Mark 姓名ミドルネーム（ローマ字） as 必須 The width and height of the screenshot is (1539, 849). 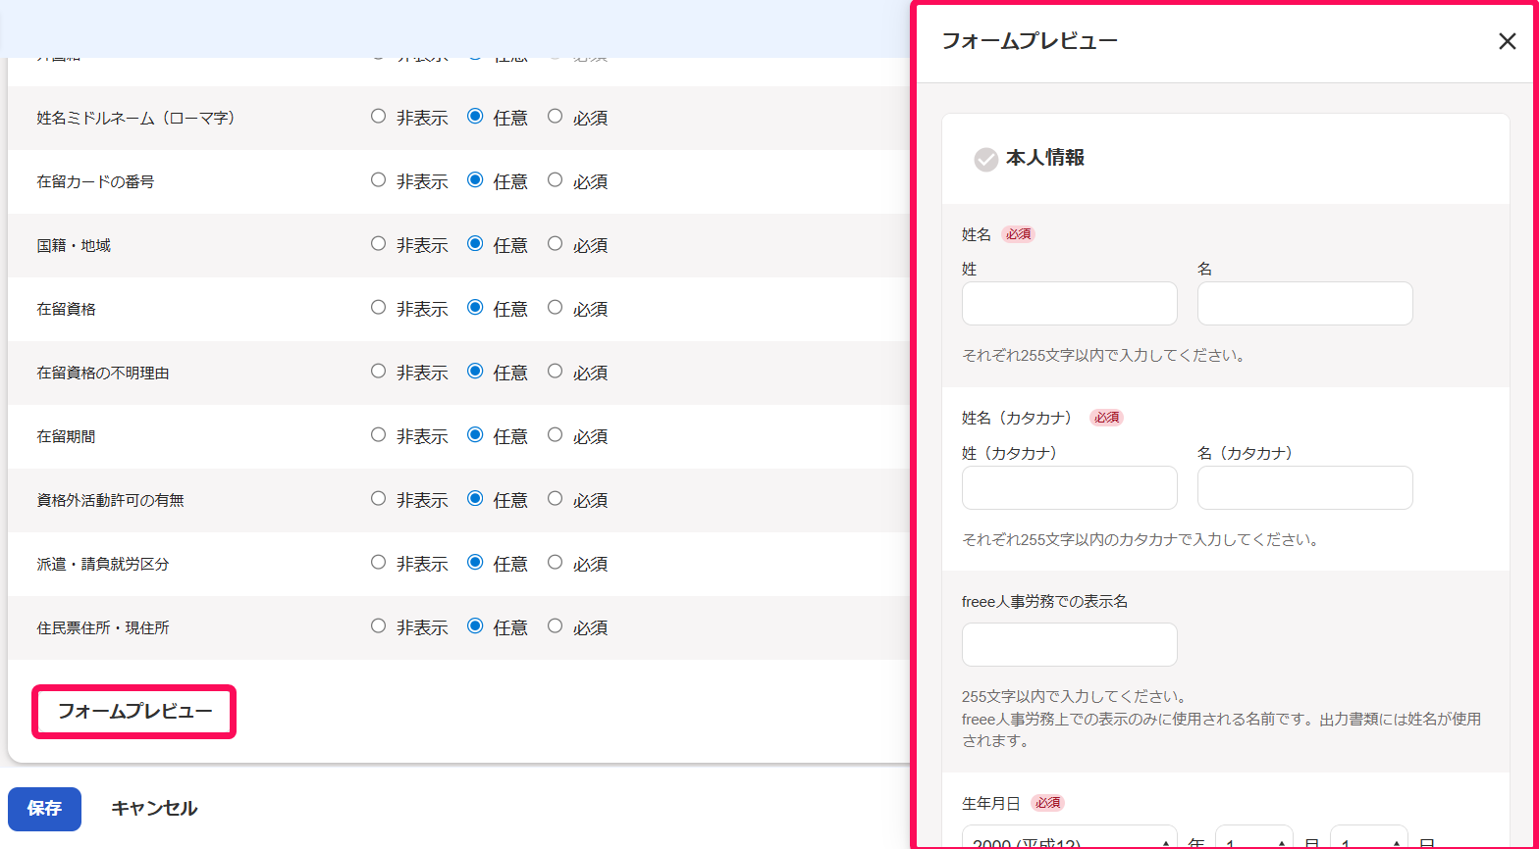[556, 117]
